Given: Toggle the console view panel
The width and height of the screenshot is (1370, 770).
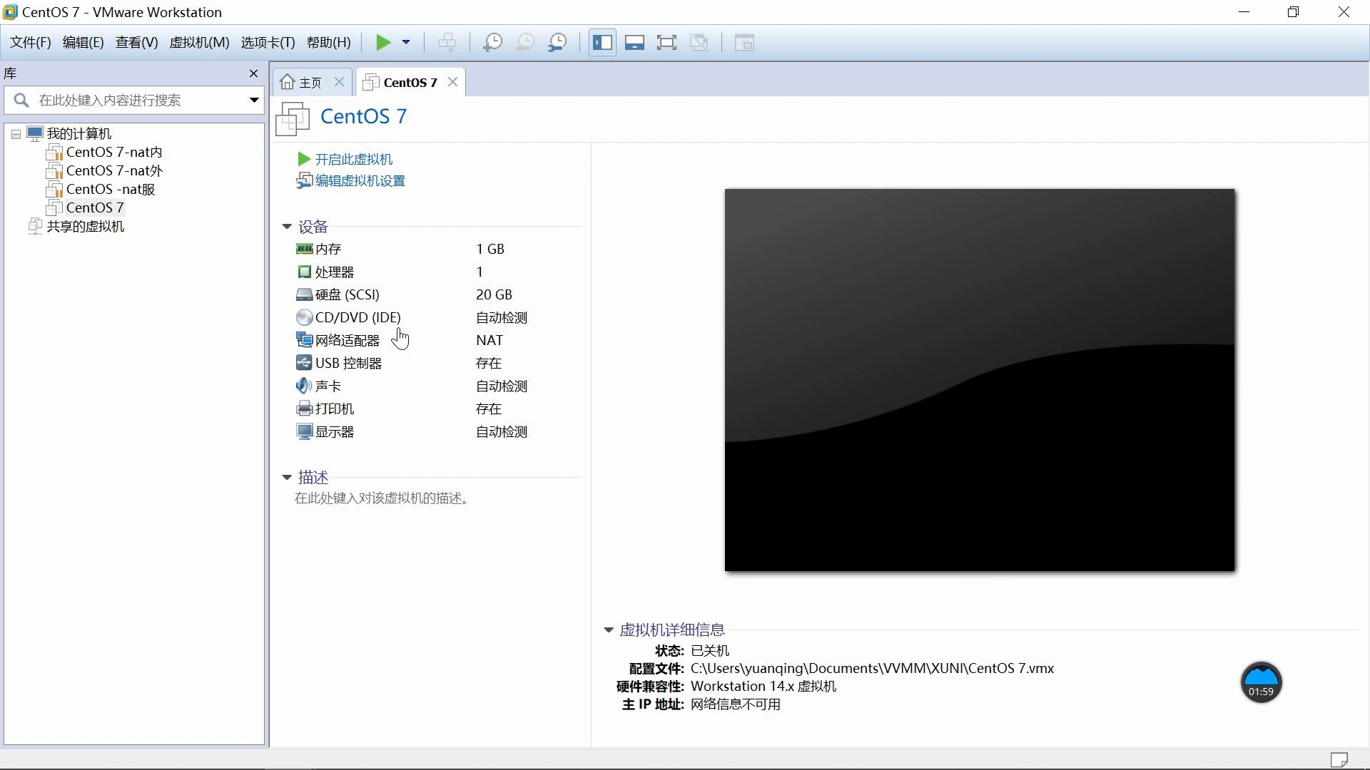Looking at the screenshot, I should 744,42.
